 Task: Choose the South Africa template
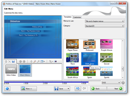click(x=73, y=73)
